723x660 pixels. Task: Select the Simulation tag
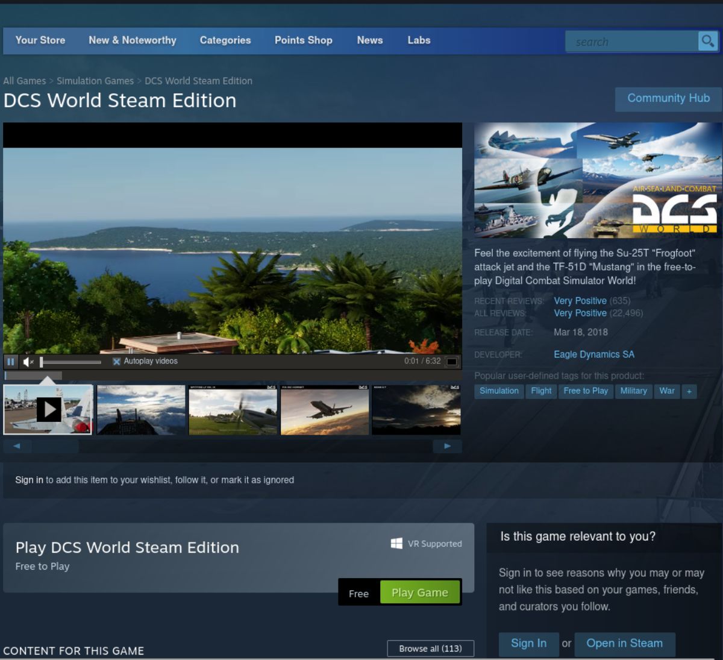click(499, 391)
